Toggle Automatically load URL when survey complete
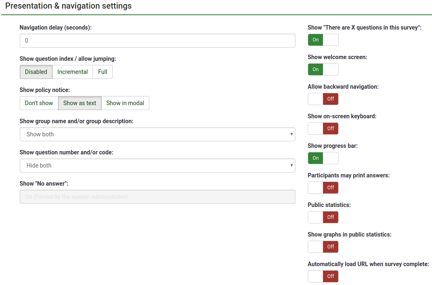Viewport: 432px width, 285px height. (x=323, y=276)
